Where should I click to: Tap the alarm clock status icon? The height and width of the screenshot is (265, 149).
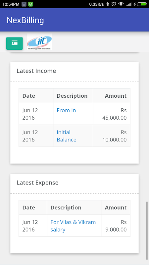pos(114,4)
